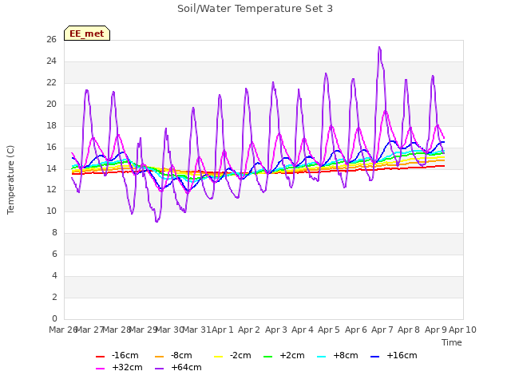Toggle the -8cm legend entry

pos(173,355)
